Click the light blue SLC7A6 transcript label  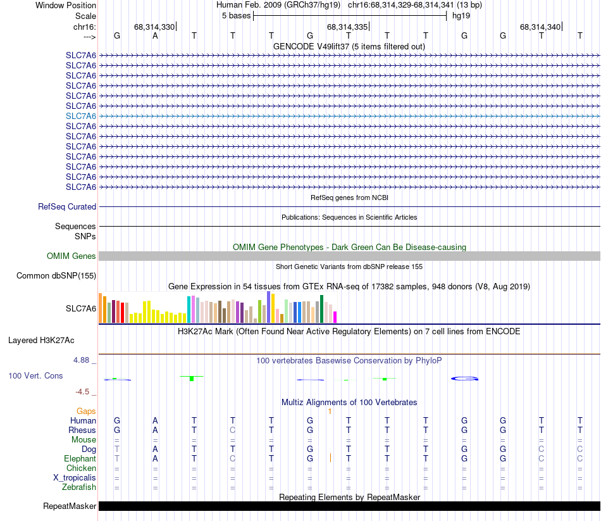coord(81,116)
